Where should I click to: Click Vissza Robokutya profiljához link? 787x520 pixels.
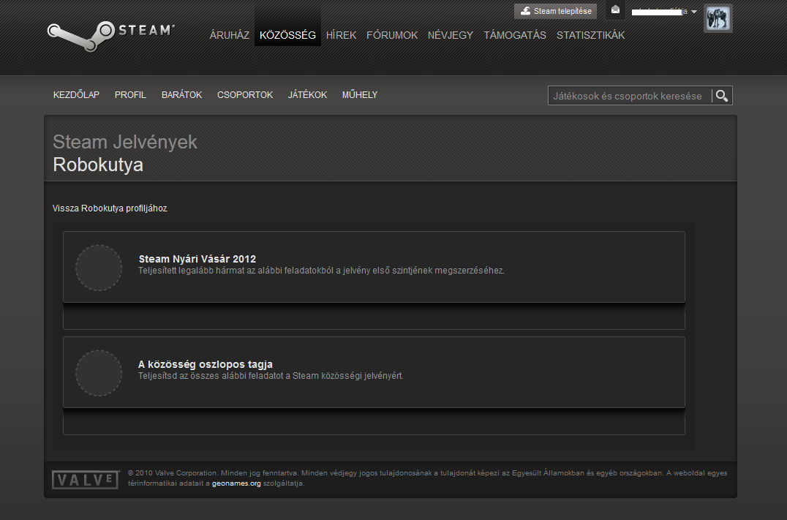pos(110,208)
